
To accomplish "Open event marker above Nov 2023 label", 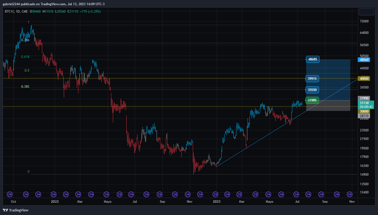I will [x=350, y=194].
